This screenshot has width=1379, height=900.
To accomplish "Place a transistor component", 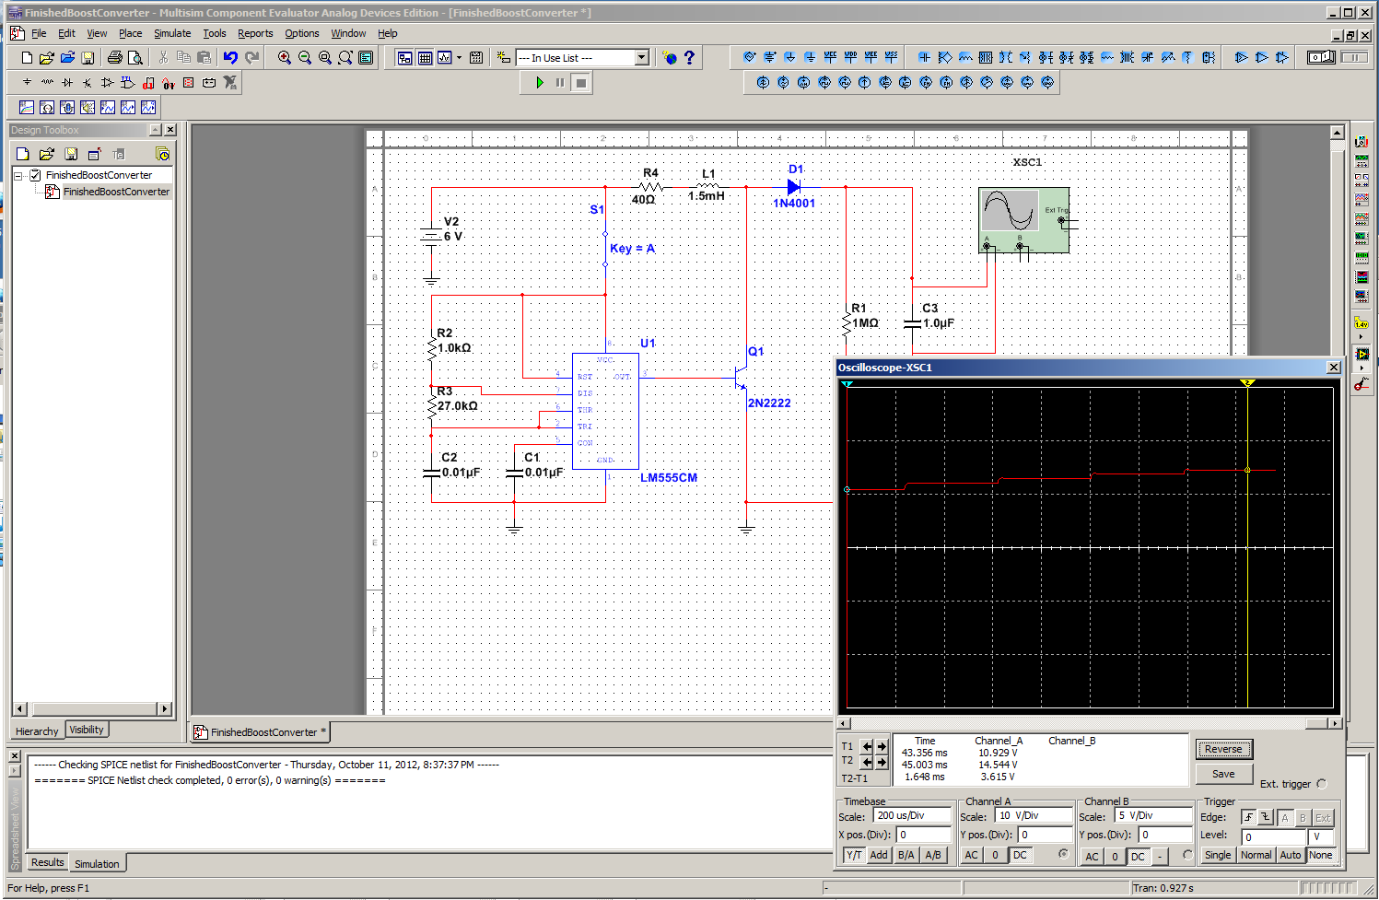I will coord(88,82).
